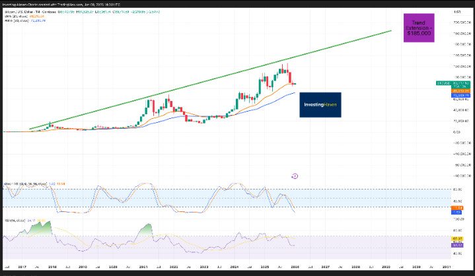The image size is (475, 276).
Task: Click the purple Trend Extension $185,000 box
Action: click(x=419, y=28)
